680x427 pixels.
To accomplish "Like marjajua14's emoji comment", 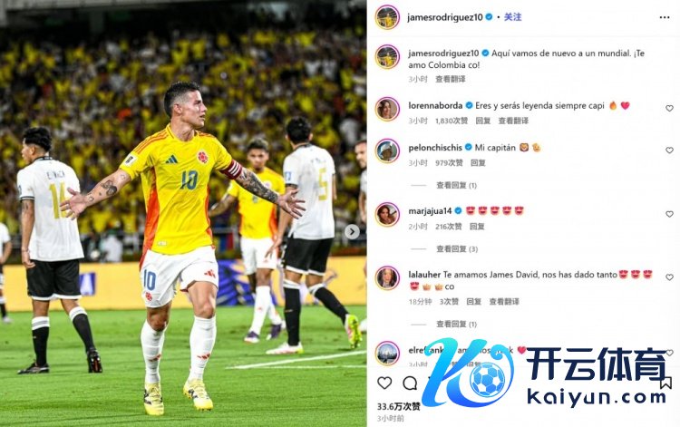I will 669,214.
